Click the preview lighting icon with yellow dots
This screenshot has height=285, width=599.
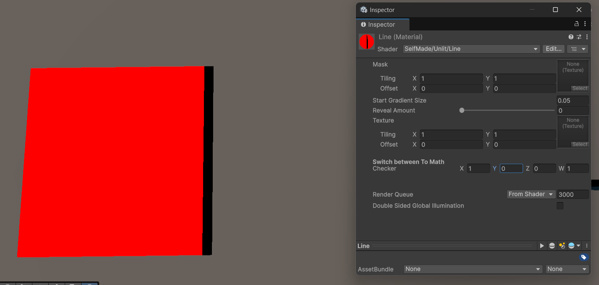[x=562, y=246]
